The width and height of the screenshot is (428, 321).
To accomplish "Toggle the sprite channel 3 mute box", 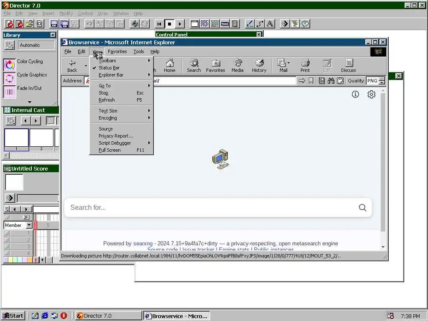I will click(7, 247).
